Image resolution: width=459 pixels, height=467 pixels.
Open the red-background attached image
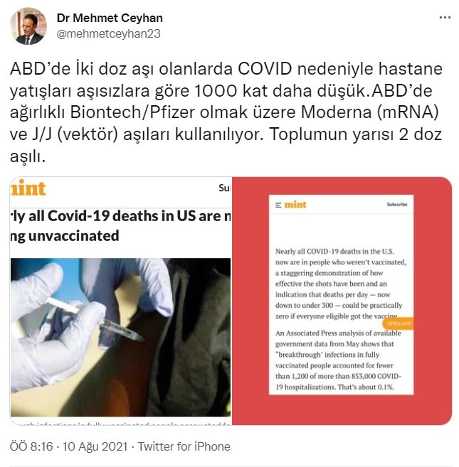pyautogui.click(x=342, y=301)
